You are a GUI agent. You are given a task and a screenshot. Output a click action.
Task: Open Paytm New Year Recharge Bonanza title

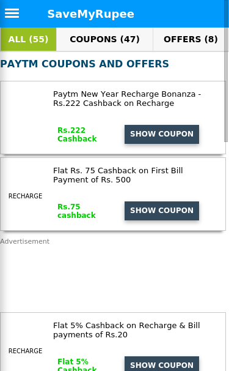[127, 99]
